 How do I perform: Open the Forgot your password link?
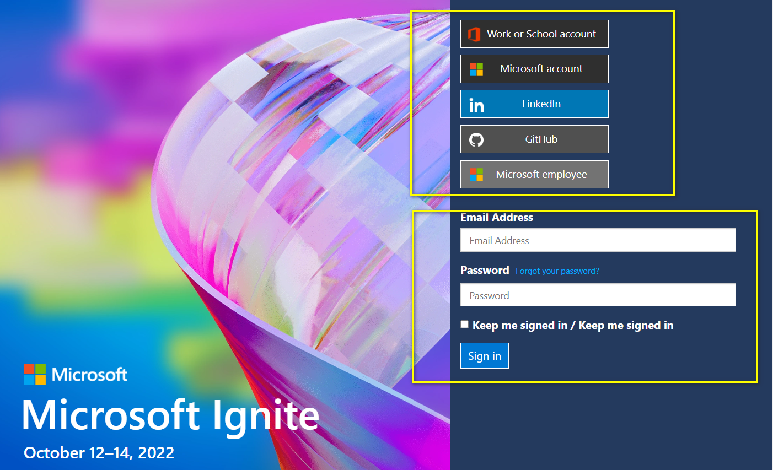(x=557, y=271)
